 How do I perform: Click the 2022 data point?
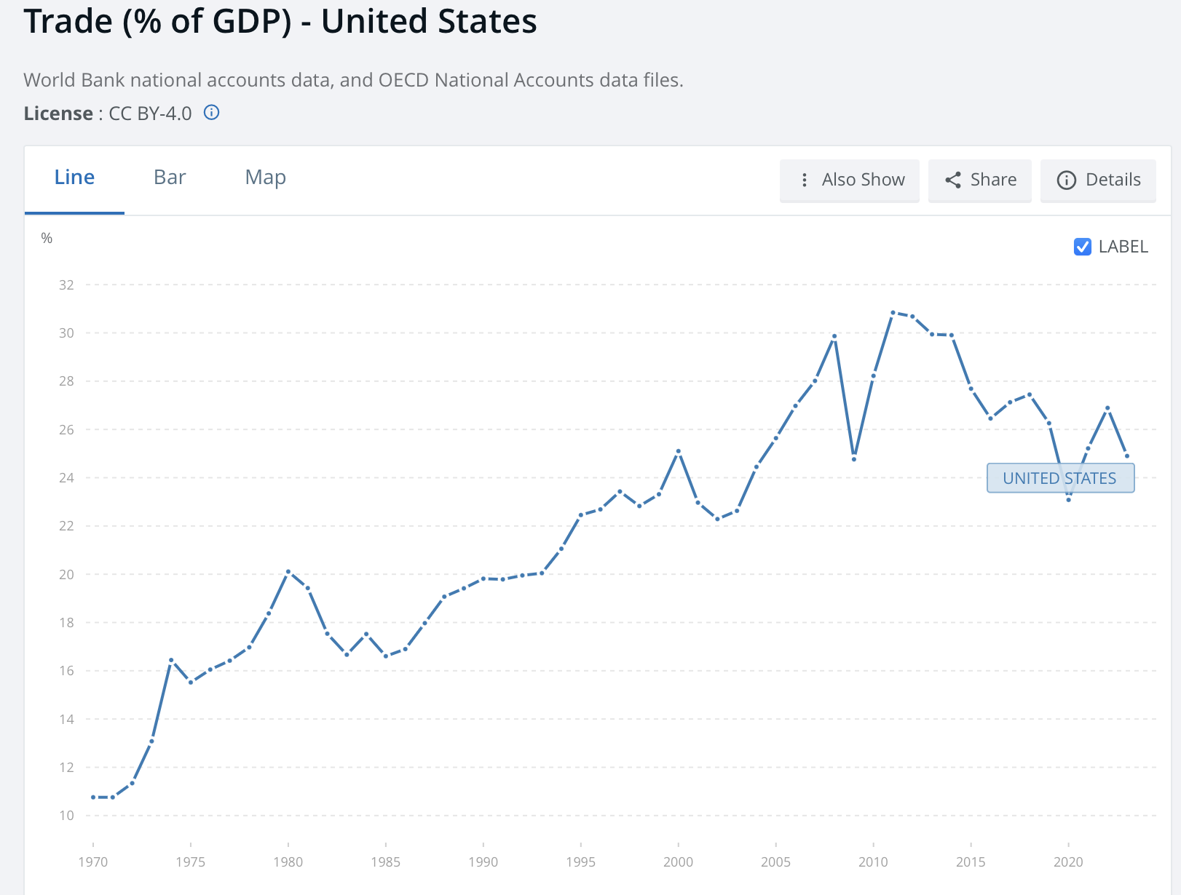point(1107,408)
